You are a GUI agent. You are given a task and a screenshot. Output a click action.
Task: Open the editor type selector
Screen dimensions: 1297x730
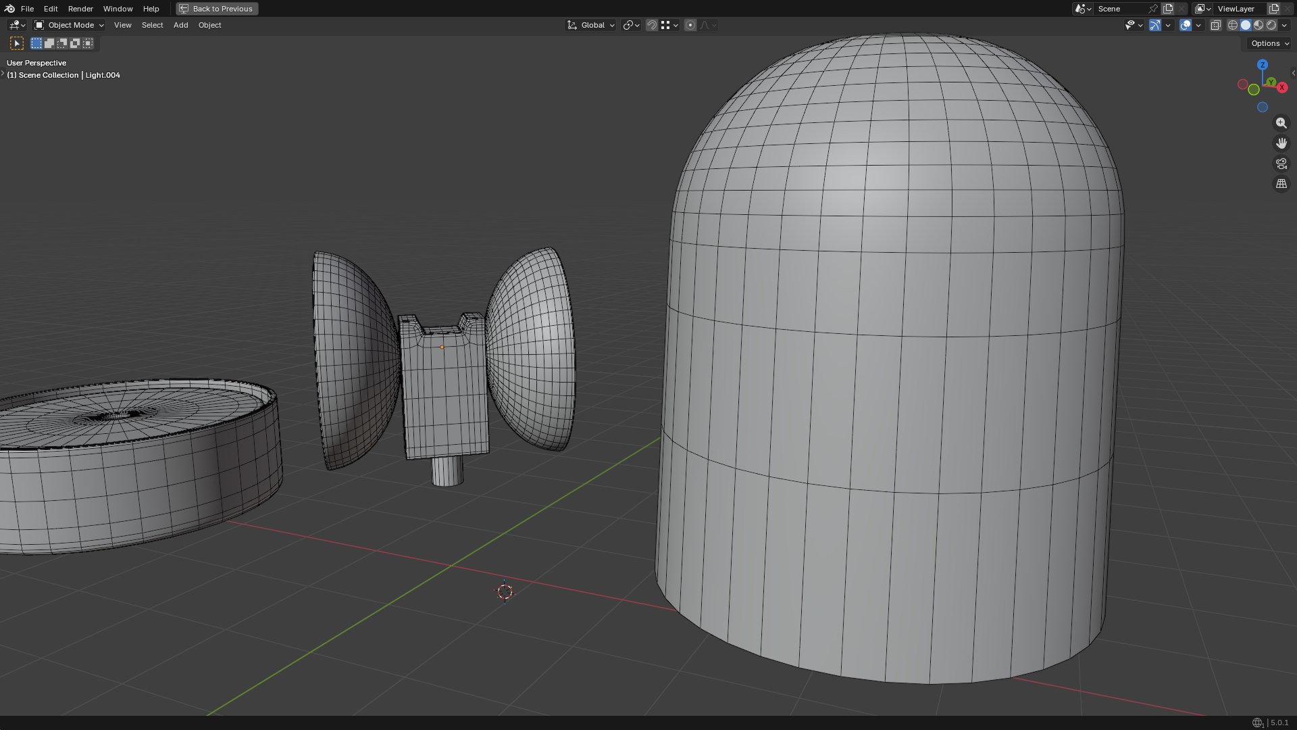point(17,25)
